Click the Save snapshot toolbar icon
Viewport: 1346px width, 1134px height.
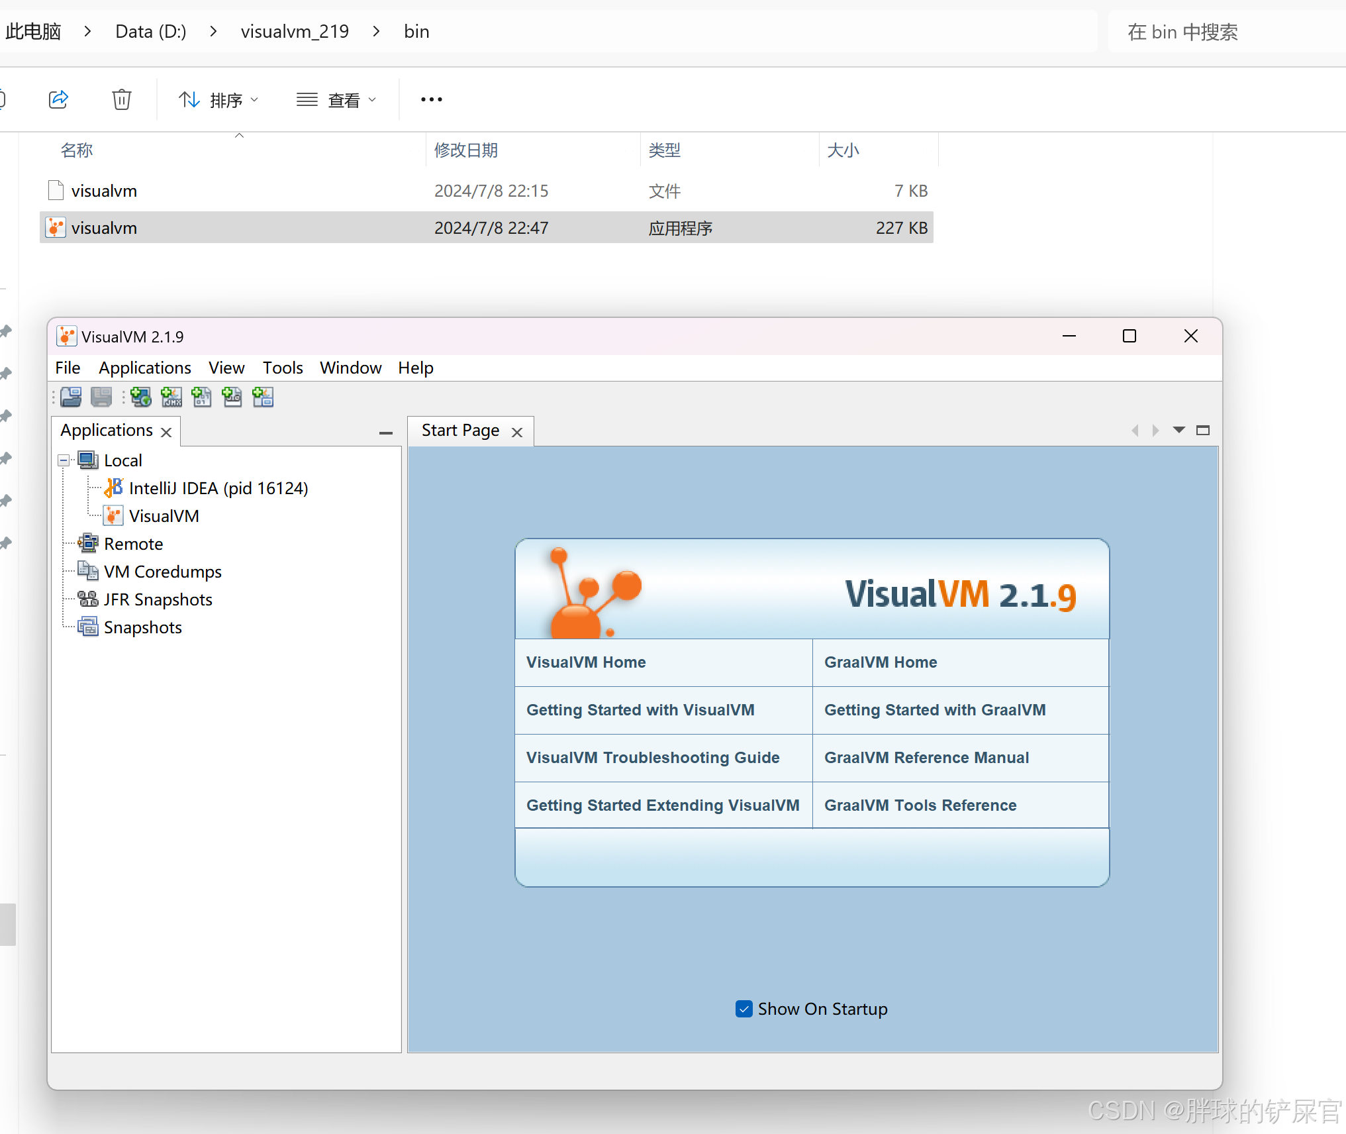pyautogui.click(x=101, y=397)
